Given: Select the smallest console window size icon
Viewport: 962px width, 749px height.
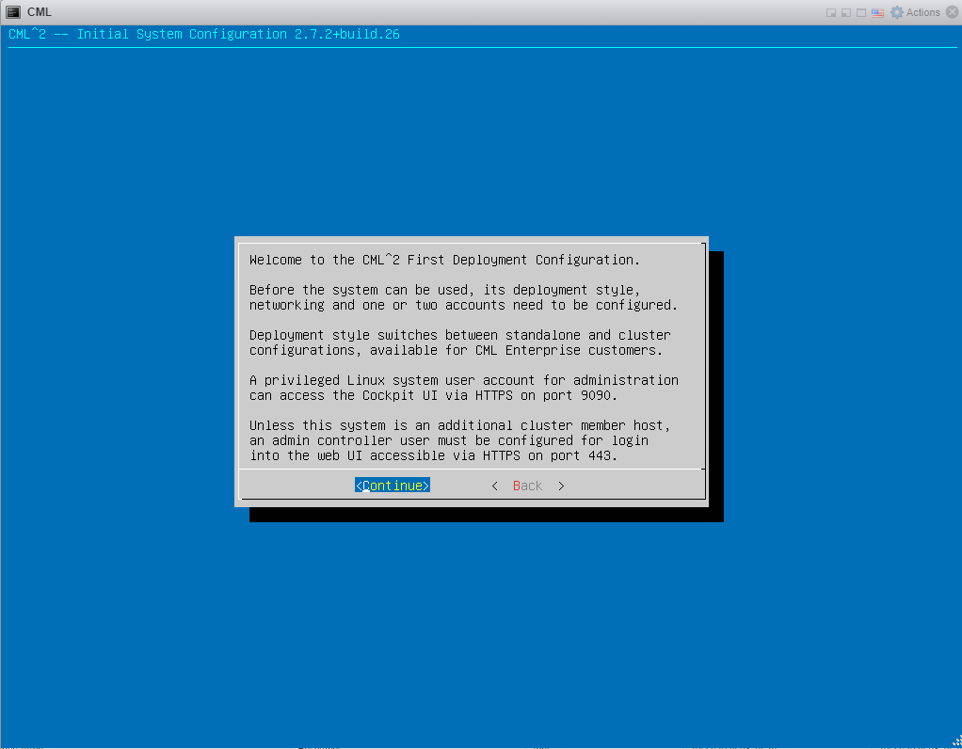Looking at the screenshot, I should (x=831, y=13).
